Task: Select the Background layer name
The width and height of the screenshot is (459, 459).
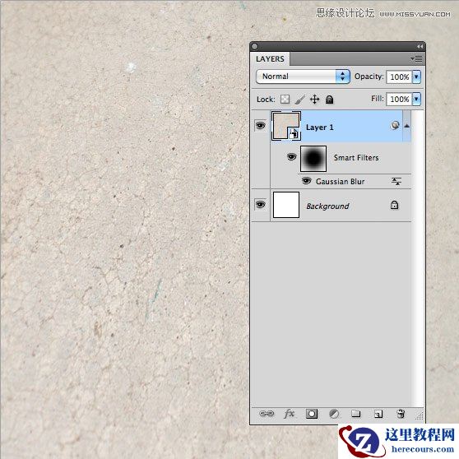Action: [x=327, y=206]
